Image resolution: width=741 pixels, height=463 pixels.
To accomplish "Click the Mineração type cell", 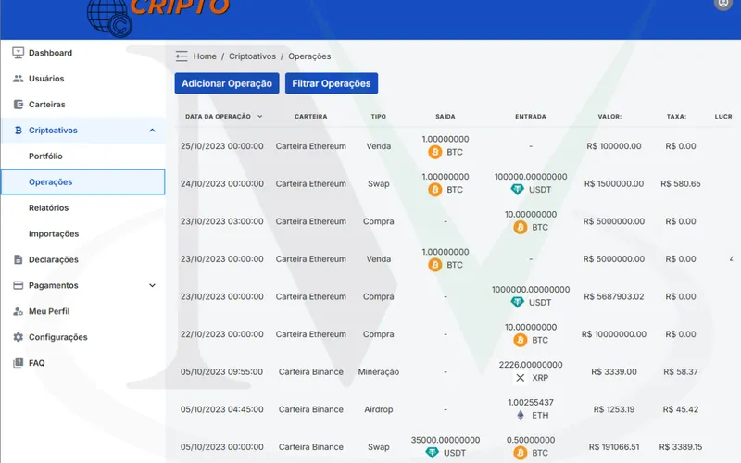I will click(x=379, y=372).
